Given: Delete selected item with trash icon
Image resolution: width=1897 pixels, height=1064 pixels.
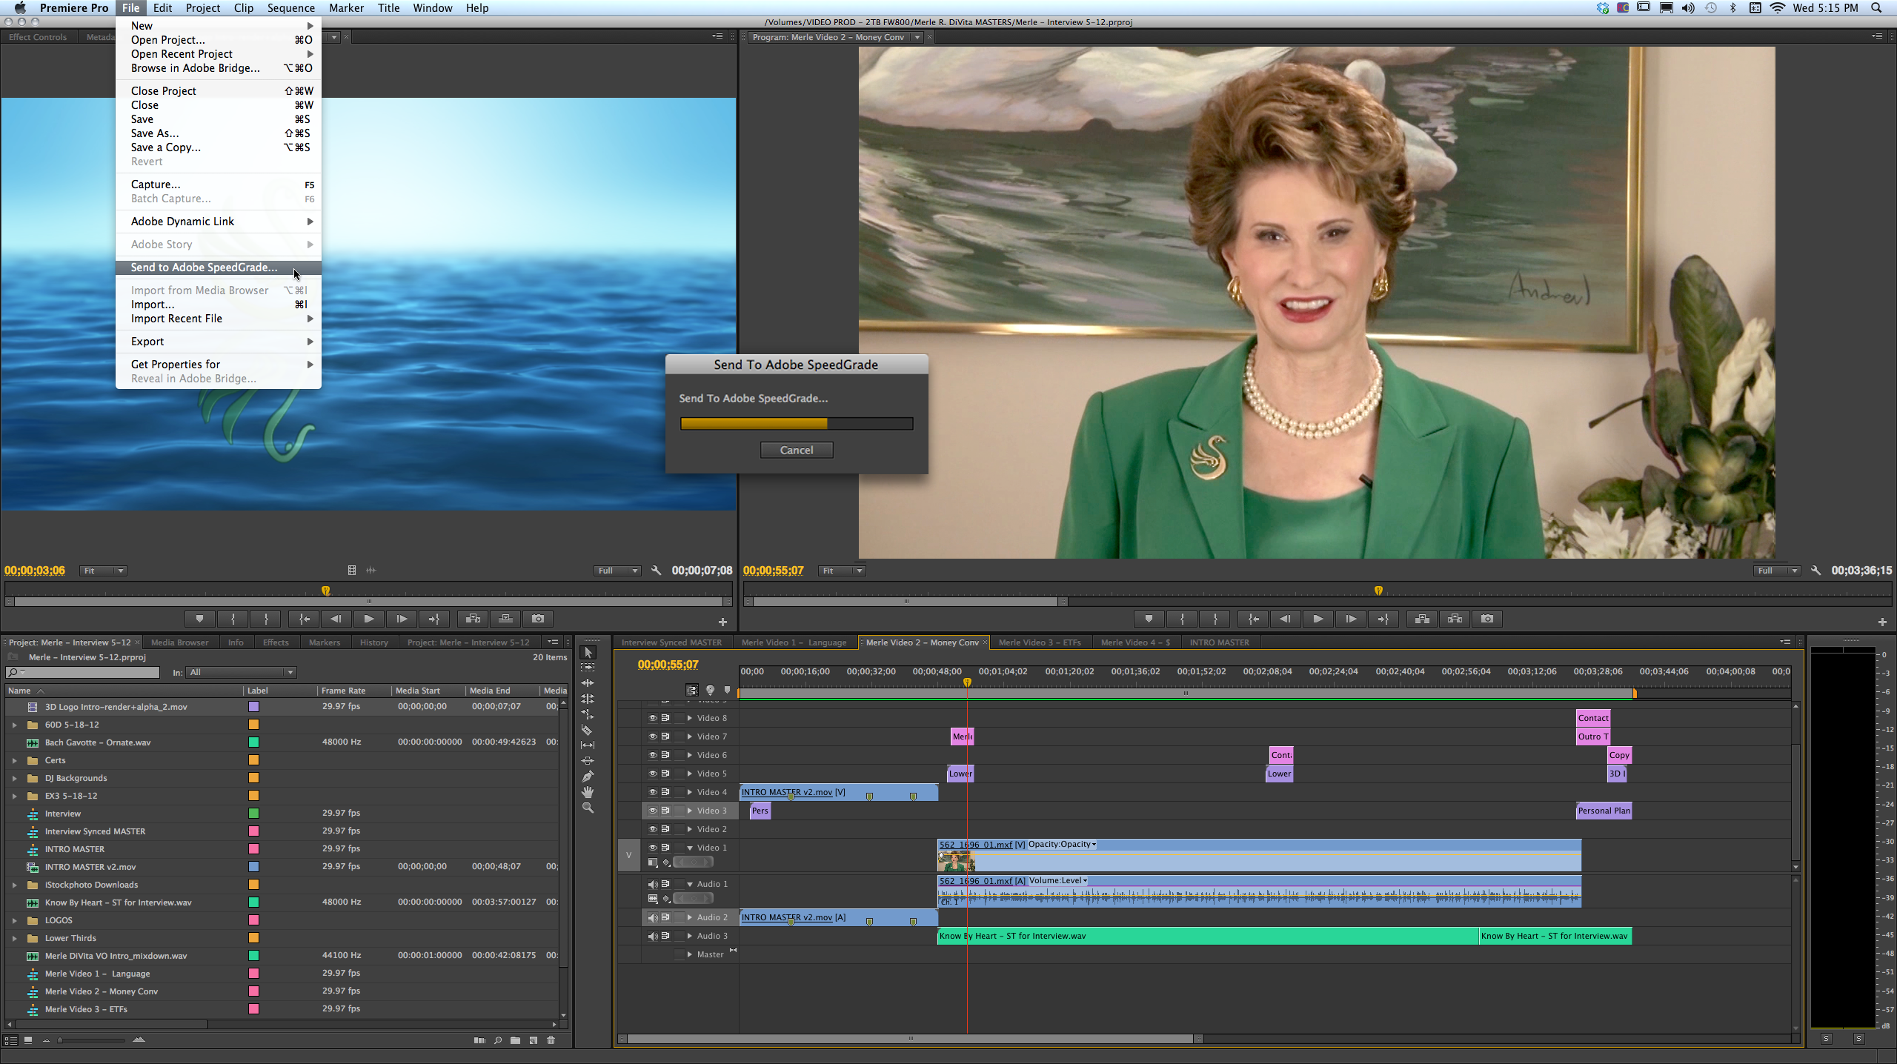Looking at the screenshot, I should point(551,1040).
